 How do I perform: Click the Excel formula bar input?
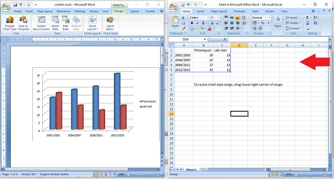pos(278,39)
